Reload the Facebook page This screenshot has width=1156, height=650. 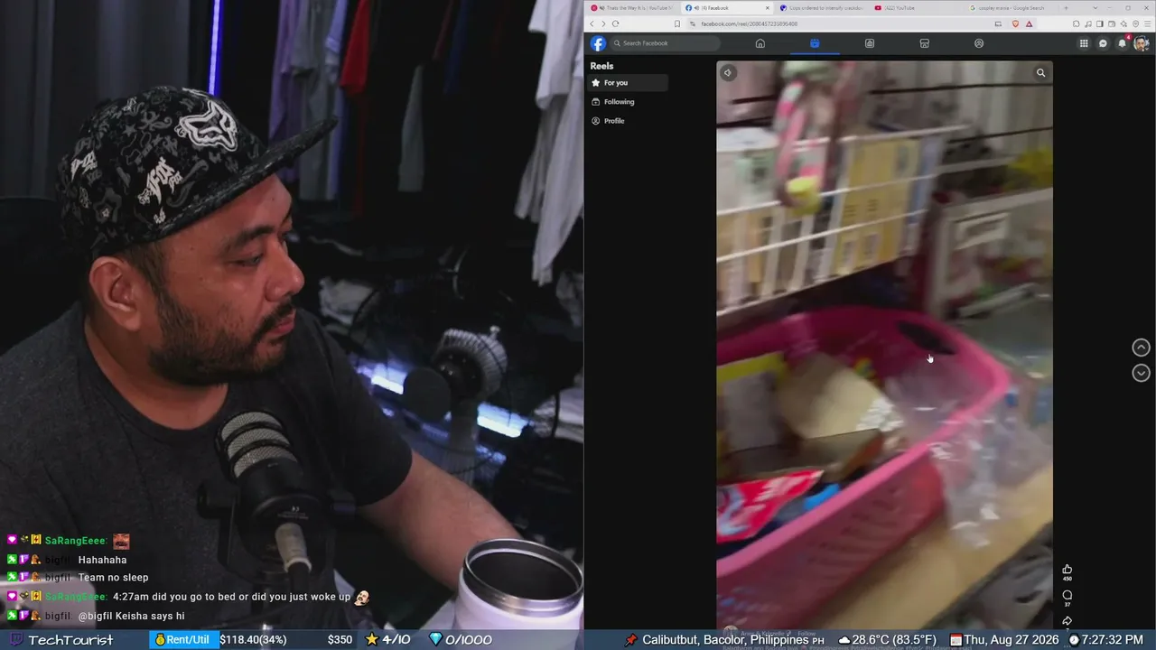click(616, 23)
